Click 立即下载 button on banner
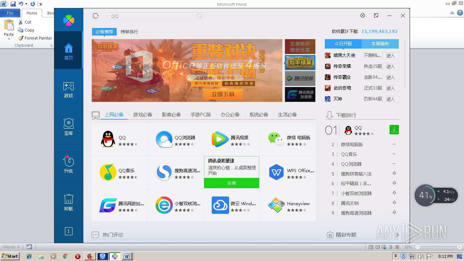This screenshot has height=261, width=464. [223, 94]
